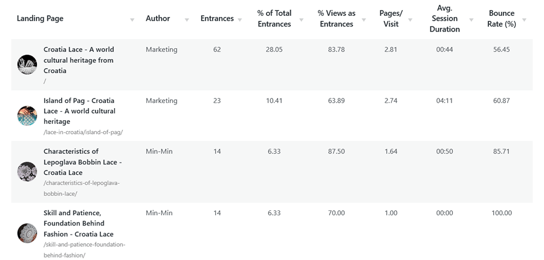Select the 00:00 session duration
The image size is (544, 260).
pos(445,213)
